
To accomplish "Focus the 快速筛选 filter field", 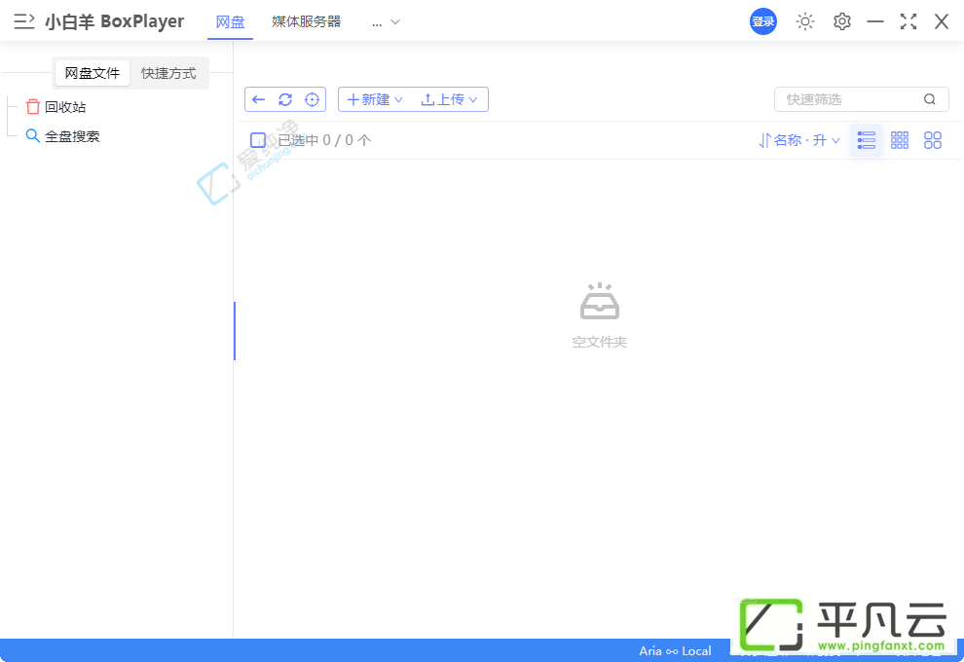I will point(862,99).
